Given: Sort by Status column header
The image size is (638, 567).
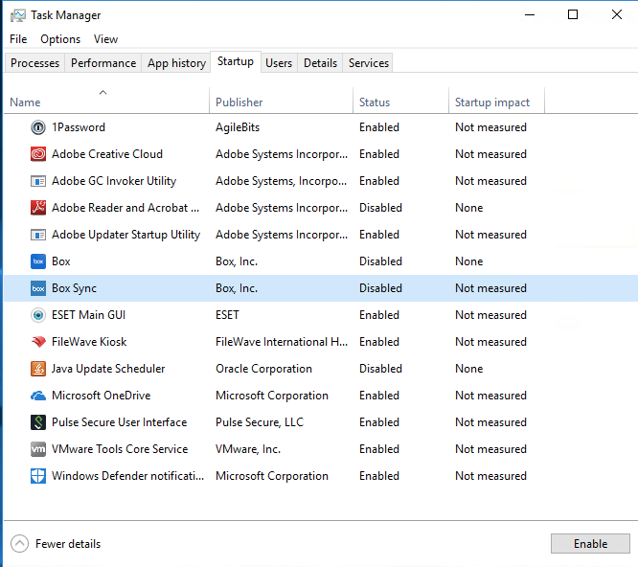Looking at the screenshot, I should click(x=375, y=102).
